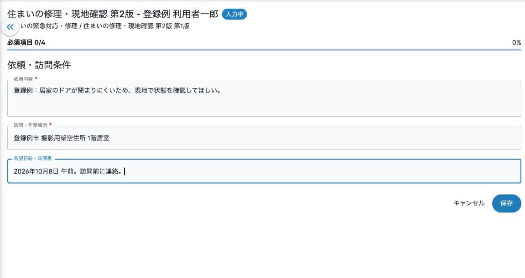The height and width of the screenshot is (278, 525).
Task: Click the 保存 button
Action: (506, 203)
